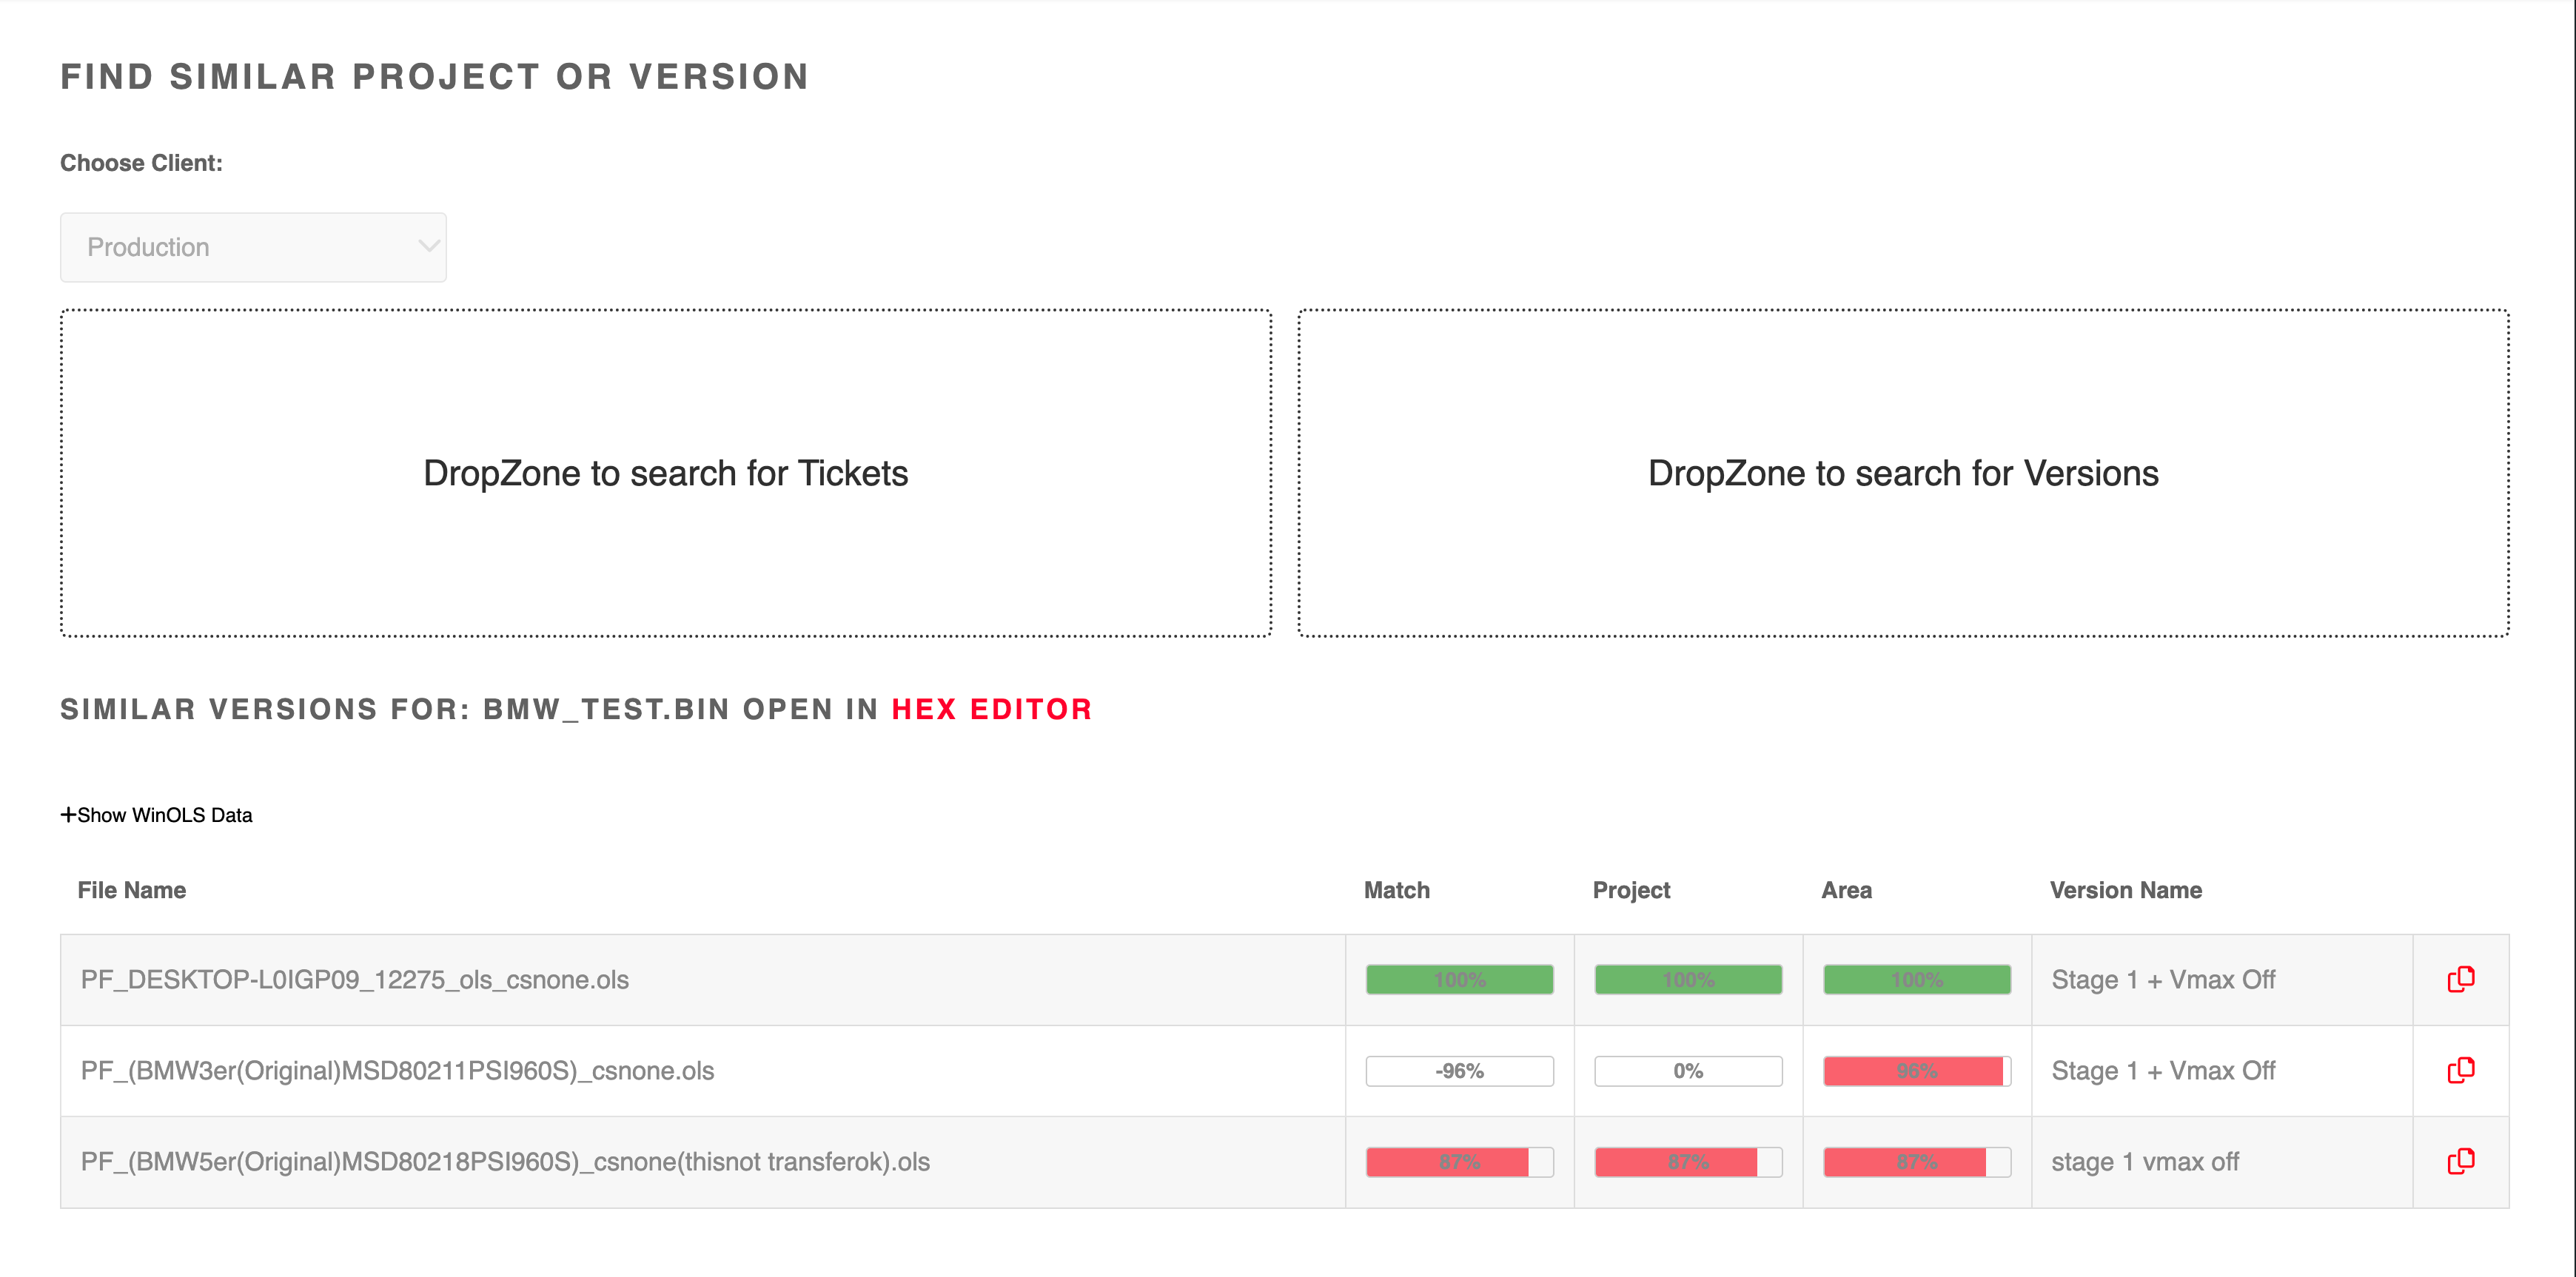This screenshot has height=1277, width=2576.
Task: Select PF_(BMW3er(Original)MSD80211PSI960S) file name
Action: [397, 1070]
